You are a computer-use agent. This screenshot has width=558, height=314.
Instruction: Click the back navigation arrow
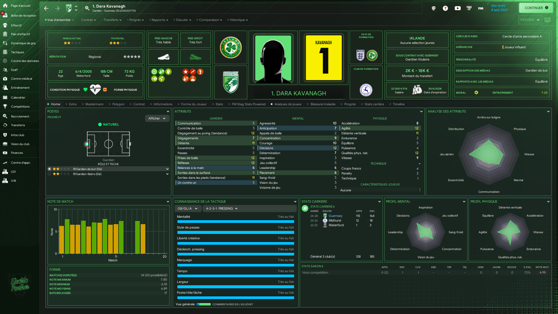46,8
